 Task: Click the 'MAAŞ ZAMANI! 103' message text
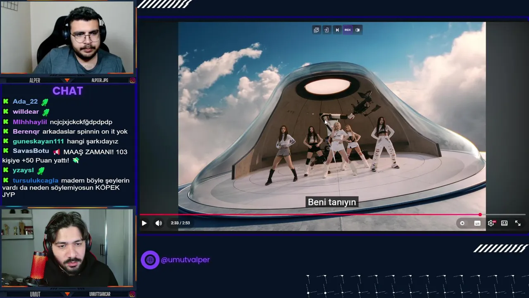coord(95,152)
